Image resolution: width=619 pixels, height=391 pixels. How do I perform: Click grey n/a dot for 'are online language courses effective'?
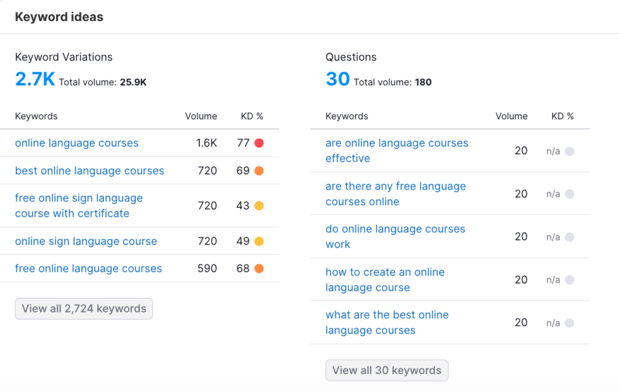(x=569, y=151)
